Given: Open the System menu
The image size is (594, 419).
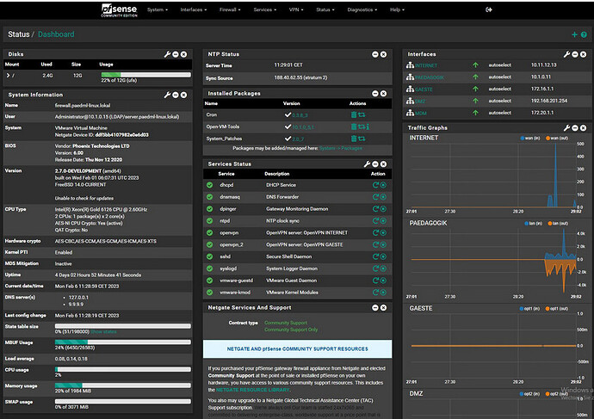Looking at the screenshot, I should point(158,9).
